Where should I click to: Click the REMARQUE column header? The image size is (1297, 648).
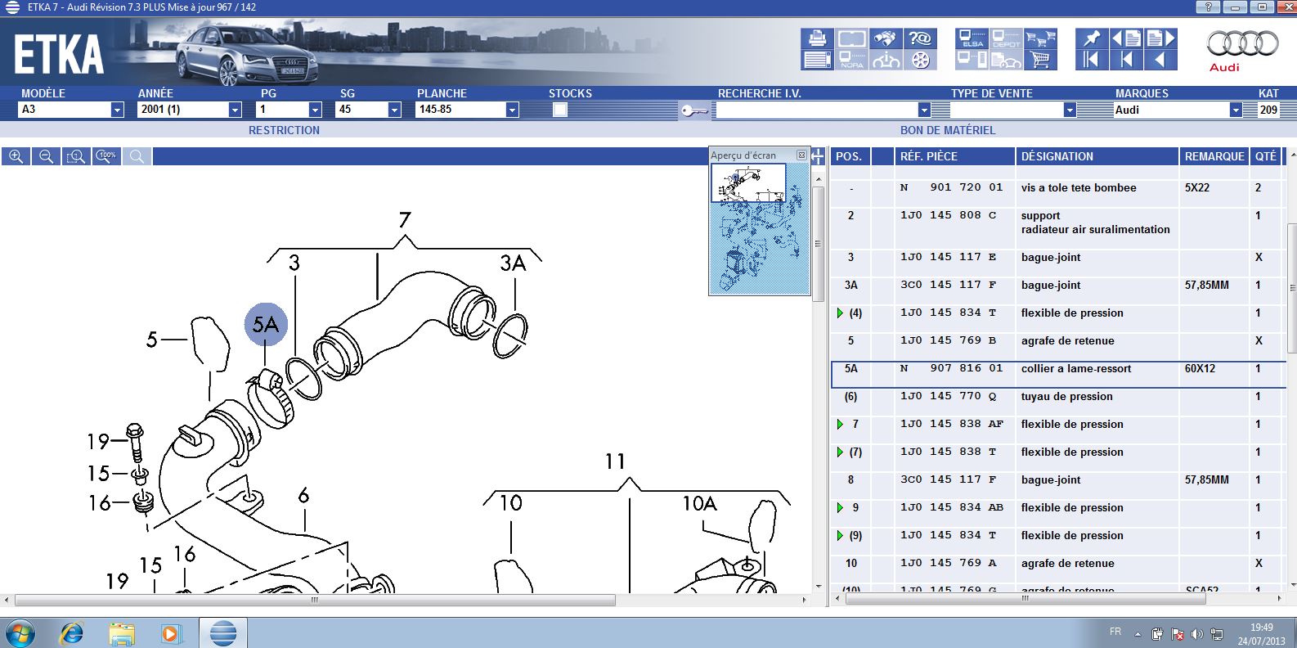tap(1214, 156)
